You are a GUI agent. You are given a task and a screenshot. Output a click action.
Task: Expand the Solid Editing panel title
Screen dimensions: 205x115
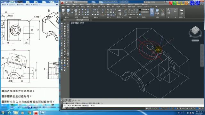click(x=86, y=17)
